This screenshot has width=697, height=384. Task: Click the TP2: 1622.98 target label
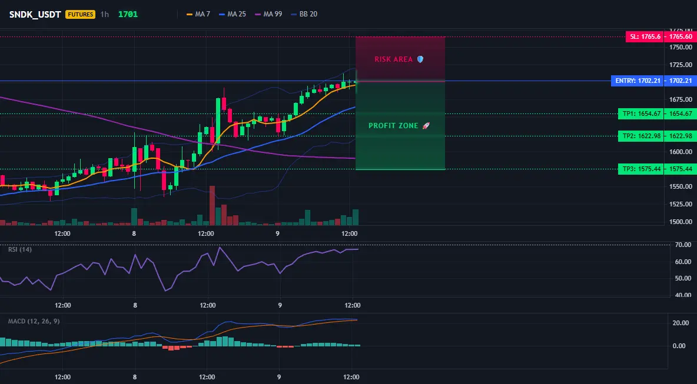point(642,136)
